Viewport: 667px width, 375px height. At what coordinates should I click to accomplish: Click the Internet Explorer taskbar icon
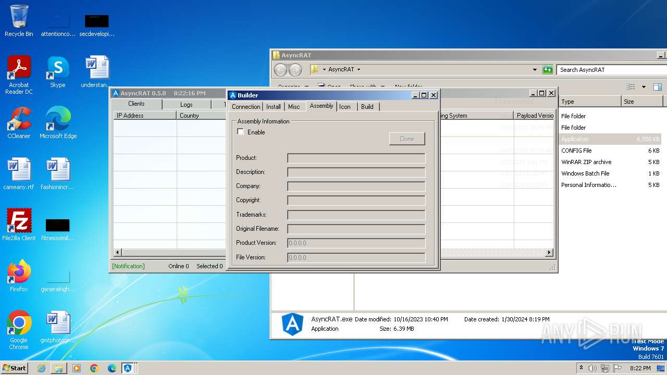[x=41, y=368]
